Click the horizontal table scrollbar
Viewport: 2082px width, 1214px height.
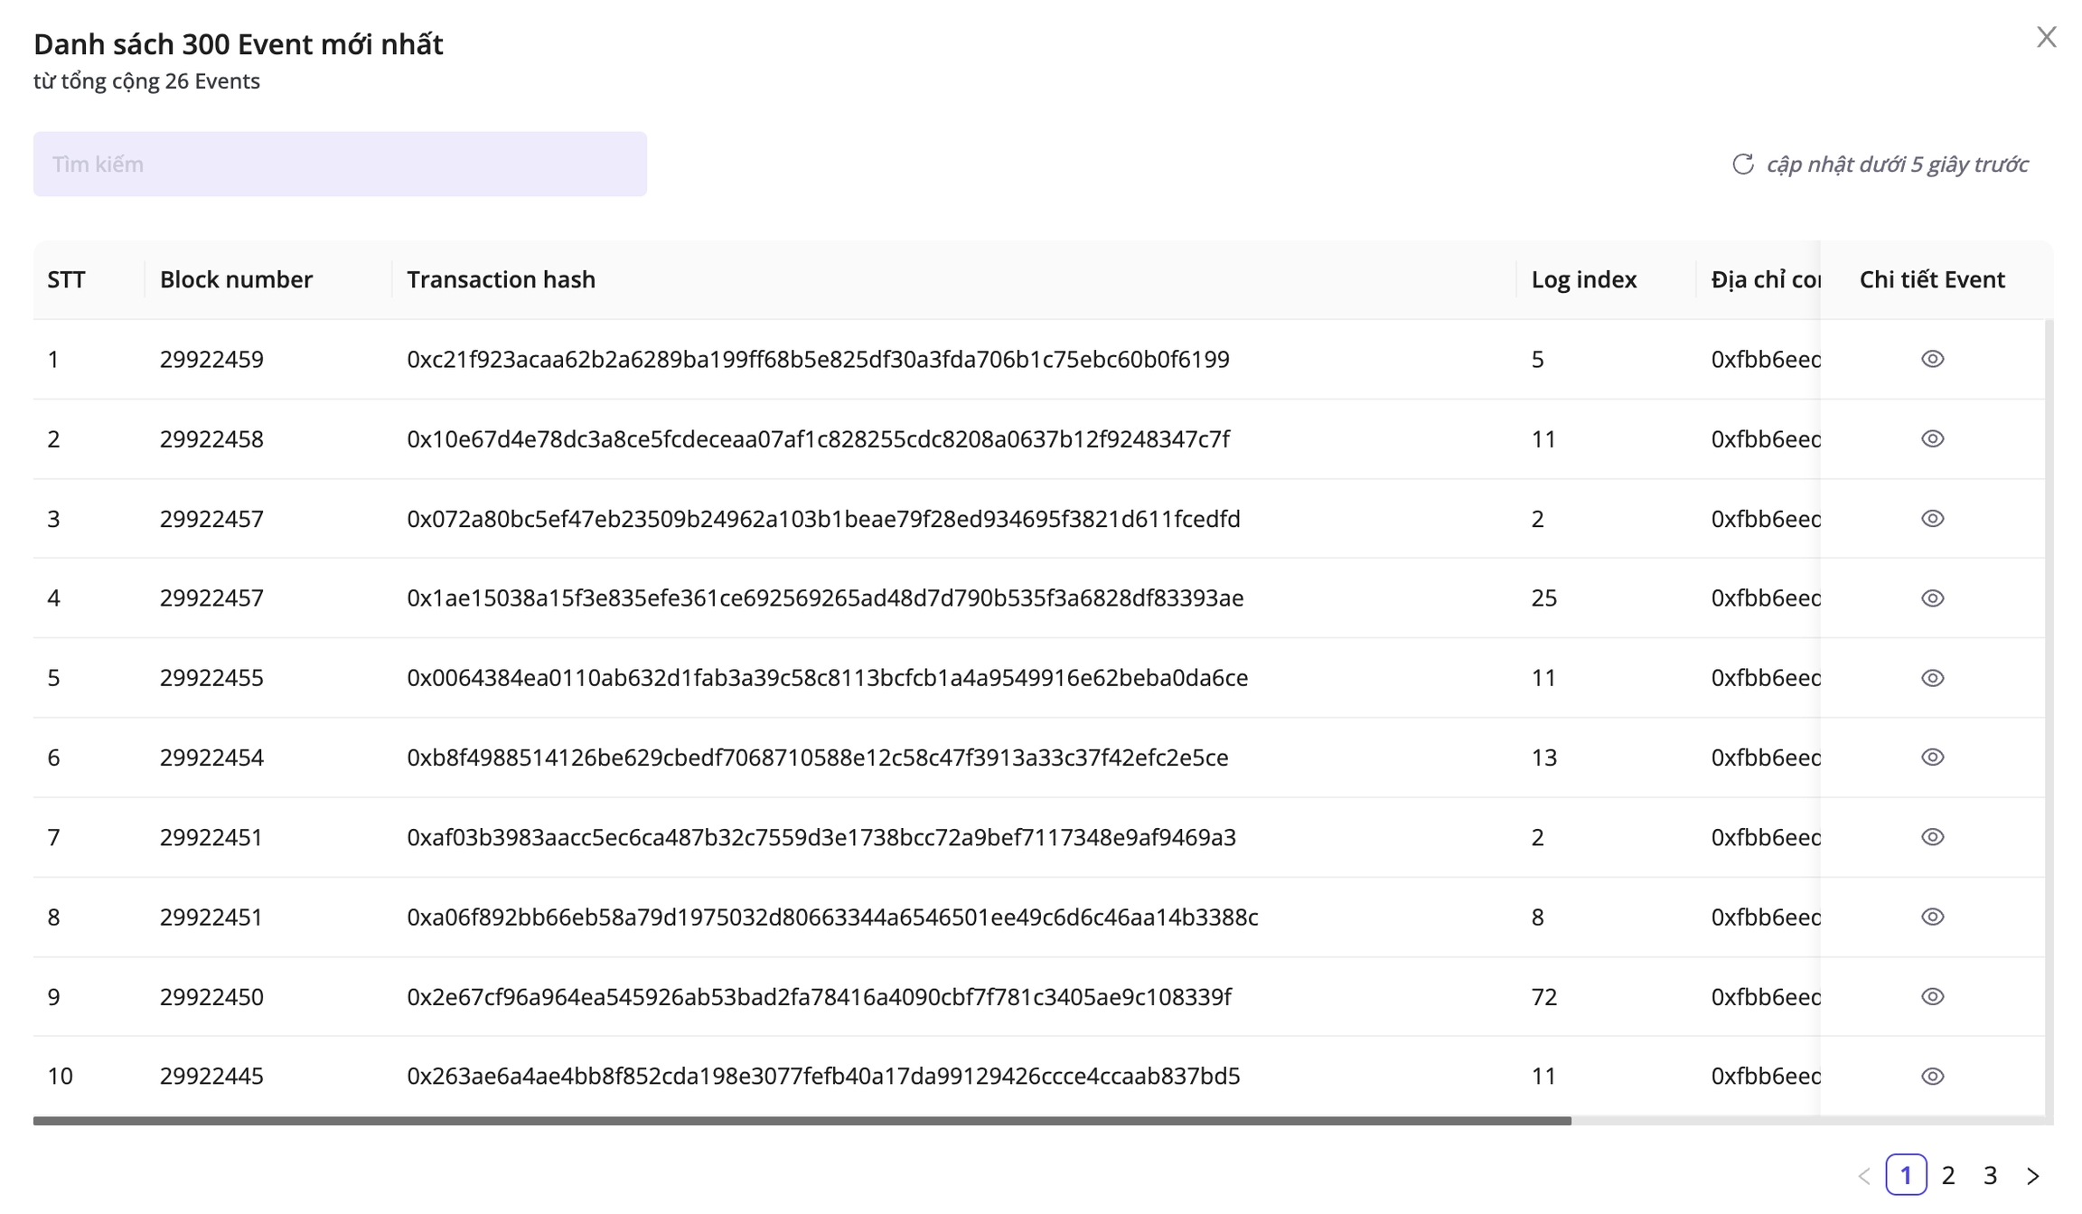802,1121
